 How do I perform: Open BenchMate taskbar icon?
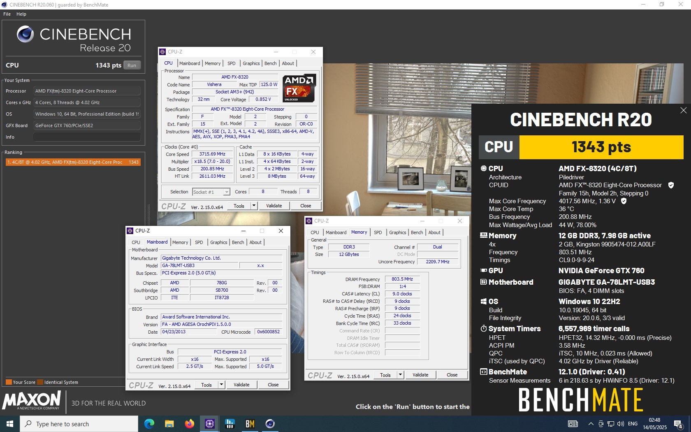250,424
